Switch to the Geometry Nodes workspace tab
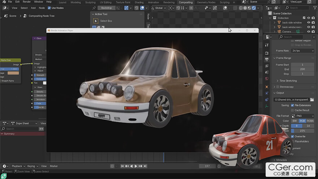 pyautogui.click(x=206, y=2)
